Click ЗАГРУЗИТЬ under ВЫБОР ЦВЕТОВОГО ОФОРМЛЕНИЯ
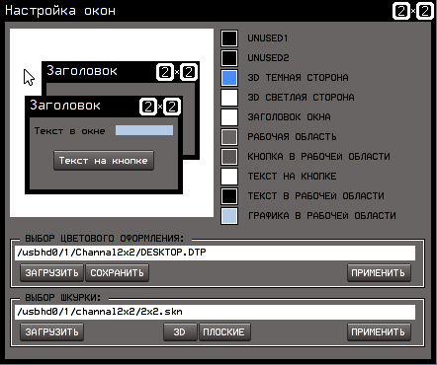437x365 pixels. pyautogui.click(x=51, y=273)
